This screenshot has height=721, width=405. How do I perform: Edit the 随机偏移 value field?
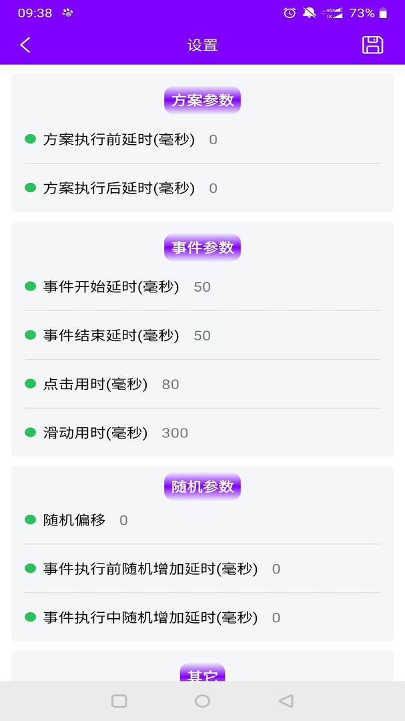pos(123,521)
